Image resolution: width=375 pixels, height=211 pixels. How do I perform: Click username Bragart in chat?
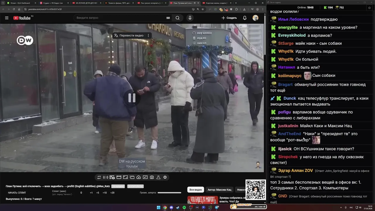285,84
